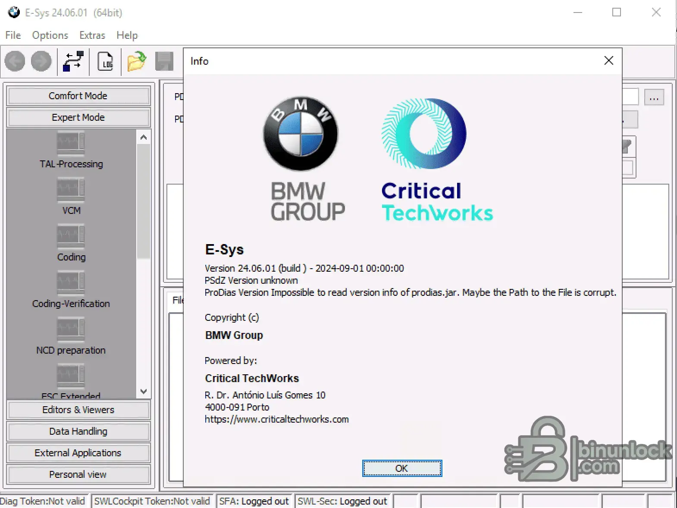The height and width of the screenshot is (508, 677).
Task: Click the criticaltechworks.com URL text
Action: click(277, 419)
